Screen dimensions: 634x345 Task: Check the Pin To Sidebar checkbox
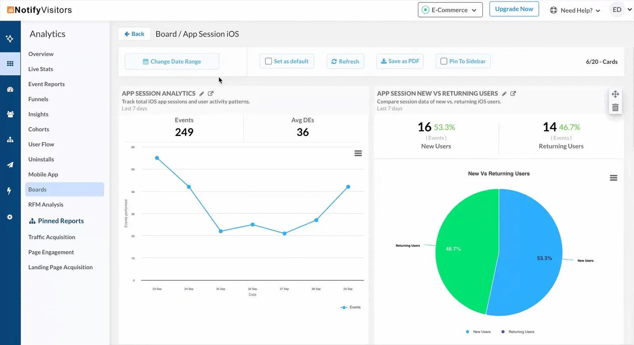[444, 61]
